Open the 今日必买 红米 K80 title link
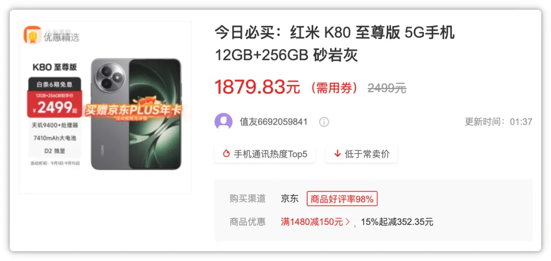551x261 pixels. click(x=334, y=44)
